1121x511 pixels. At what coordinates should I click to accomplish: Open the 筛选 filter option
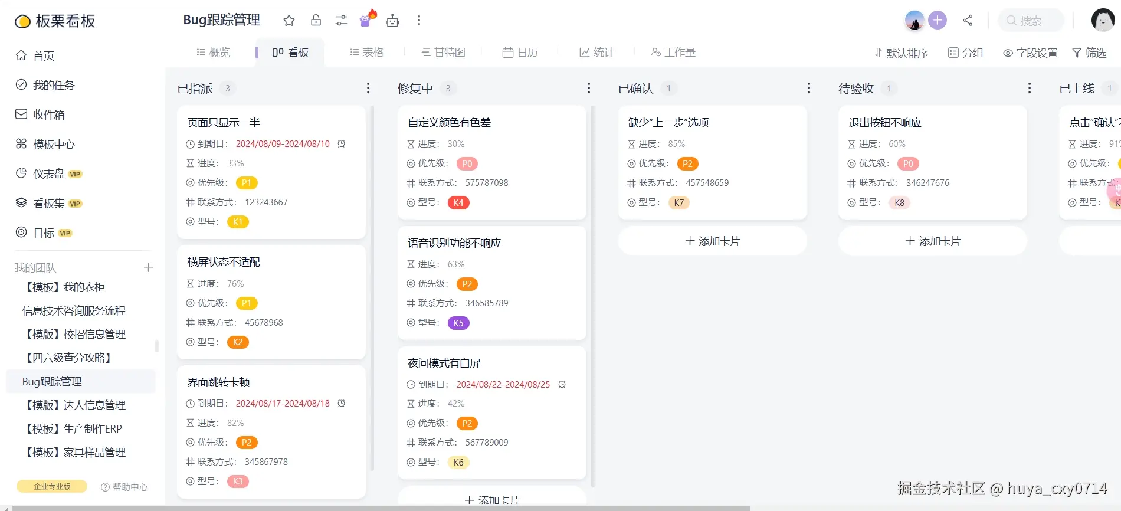click(1089, 53)
